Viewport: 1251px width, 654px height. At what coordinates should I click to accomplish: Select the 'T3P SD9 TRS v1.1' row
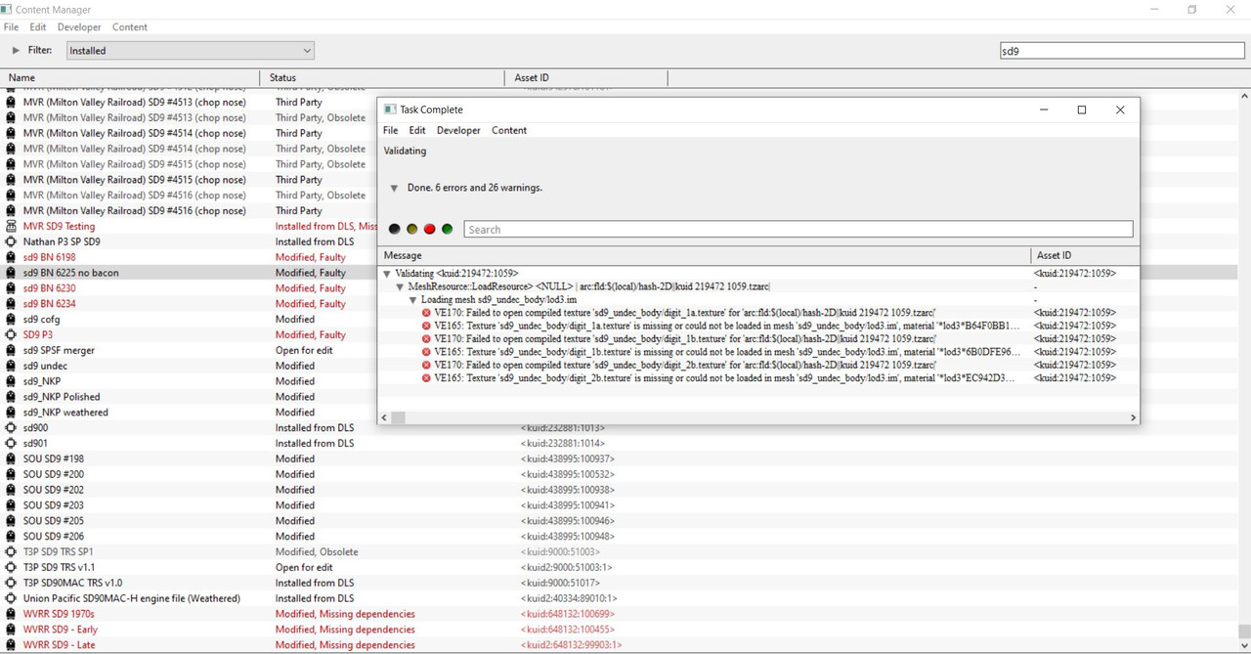[x=618, y=567]
